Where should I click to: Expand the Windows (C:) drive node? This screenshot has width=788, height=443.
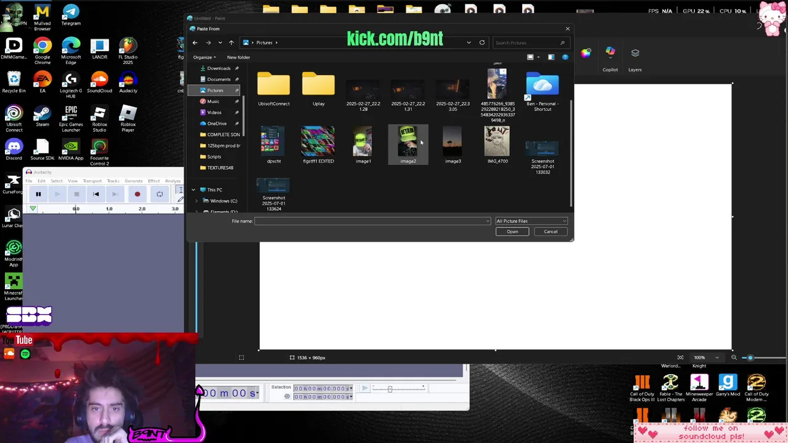(196, 201)
